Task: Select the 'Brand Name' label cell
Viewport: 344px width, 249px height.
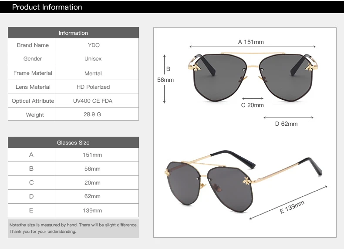Action: [33, 45]
